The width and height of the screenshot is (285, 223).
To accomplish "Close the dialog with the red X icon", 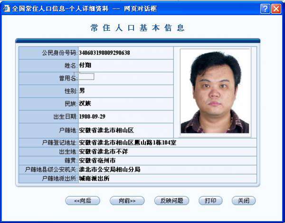I will [276, 9].
